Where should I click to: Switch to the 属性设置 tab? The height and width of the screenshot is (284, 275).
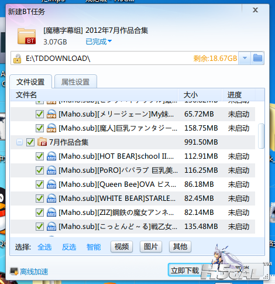(x=75, y=82)
